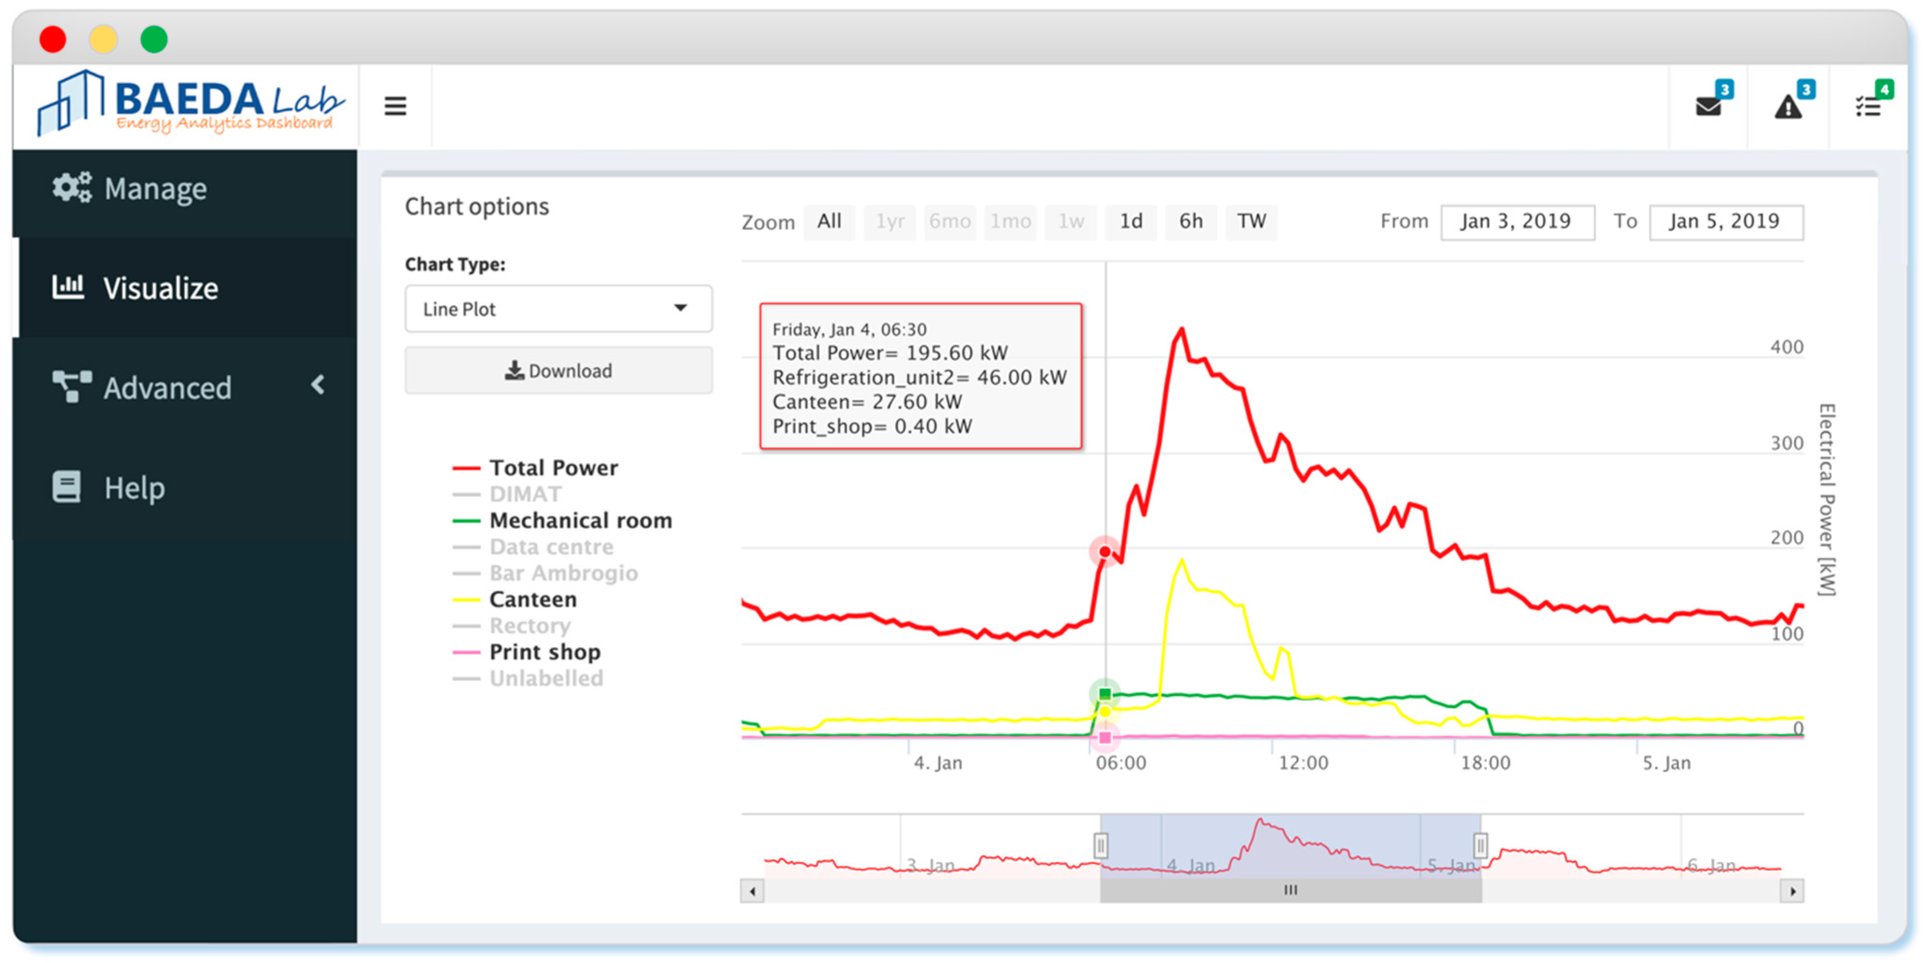The height and width of the screenshot is (963, 1924).
Task: Click the book icon beside Help
Action: [67, 487]
